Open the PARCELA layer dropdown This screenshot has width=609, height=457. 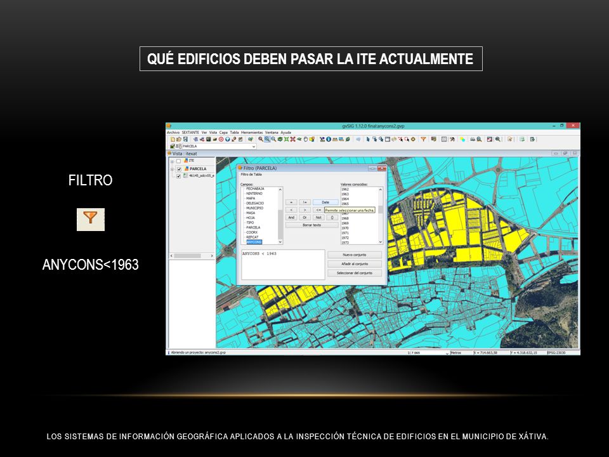click(254, 147)
